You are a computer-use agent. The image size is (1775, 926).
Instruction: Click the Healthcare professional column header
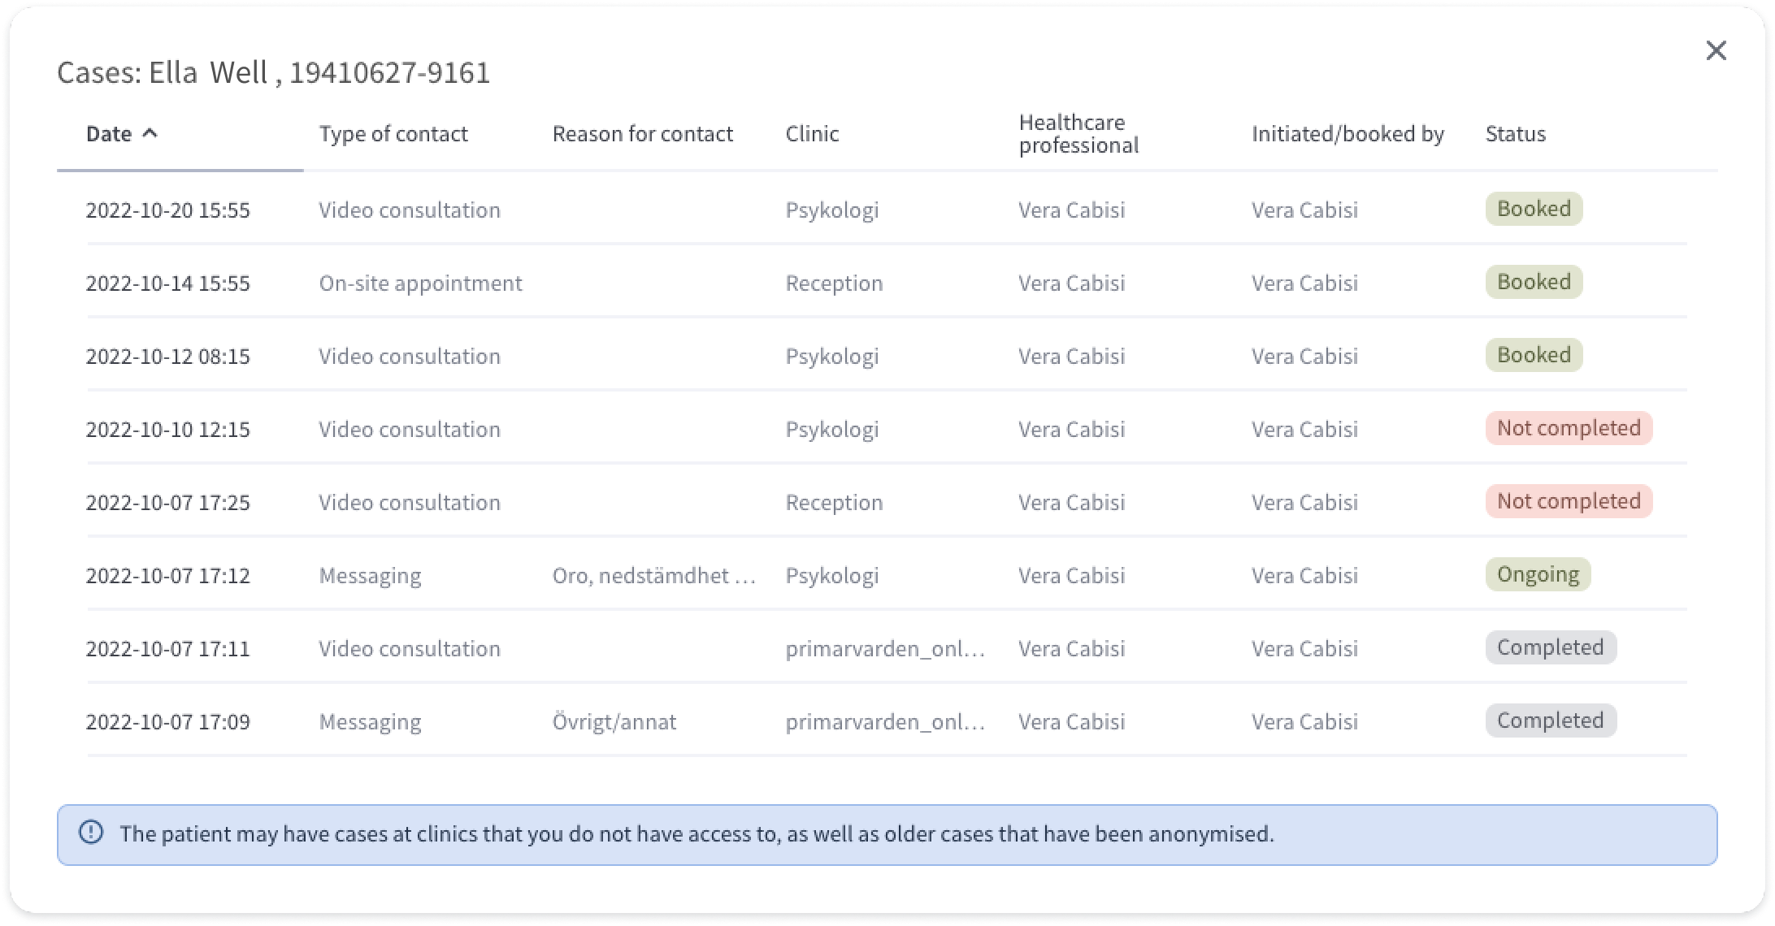(x=1078, y=134)
